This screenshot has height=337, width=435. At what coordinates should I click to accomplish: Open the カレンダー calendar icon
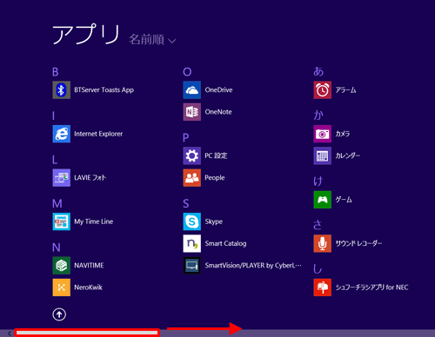[x=322, y=155]
